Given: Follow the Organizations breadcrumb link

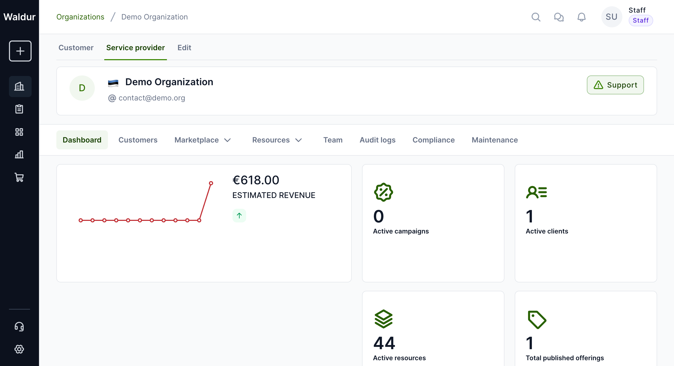Looking at the screenshot, I should tap(80, 17).
